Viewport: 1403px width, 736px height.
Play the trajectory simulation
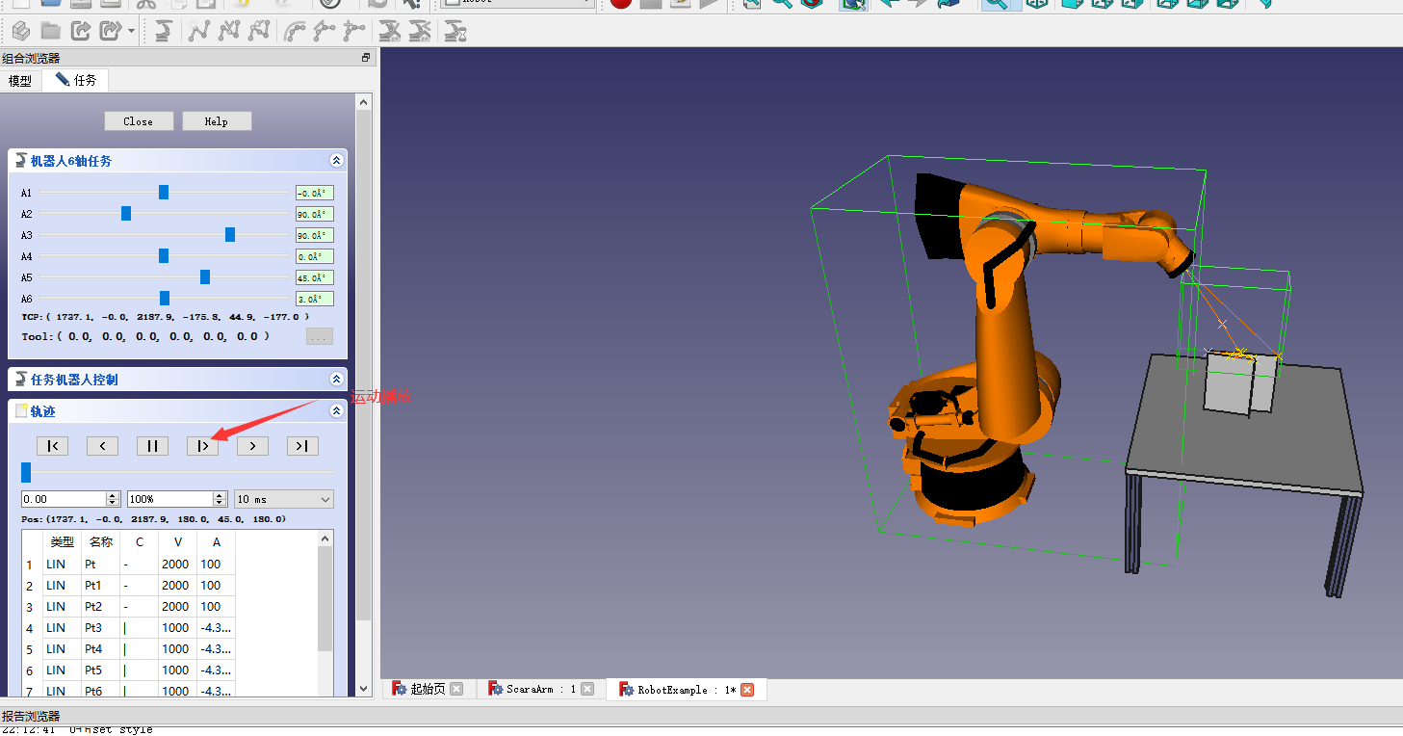pyautogui.click(x=202, y=446)
